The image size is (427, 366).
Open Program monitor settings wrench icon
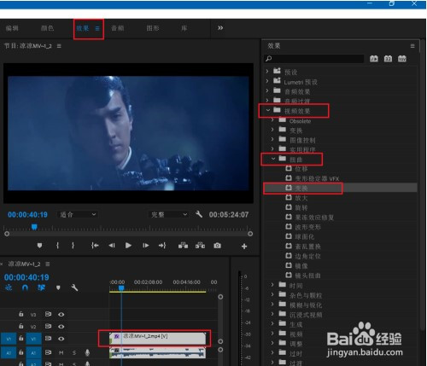click(199, 214)
